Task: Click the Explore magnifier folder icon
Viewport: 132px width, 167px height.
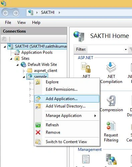Action: (38, 82)
